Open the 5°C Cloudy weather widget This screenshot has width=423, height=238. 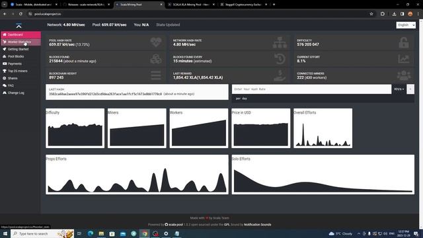click(x=341, y=233)
